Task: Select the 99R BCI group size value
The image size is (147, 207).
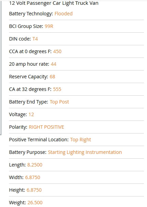Action: click(x=49, y=26)
